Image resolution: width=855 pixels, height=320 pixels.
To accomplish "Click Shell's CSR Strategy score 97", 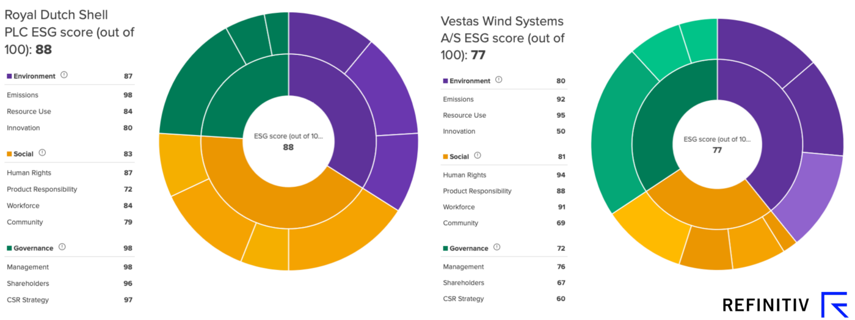I will point(128,300).
